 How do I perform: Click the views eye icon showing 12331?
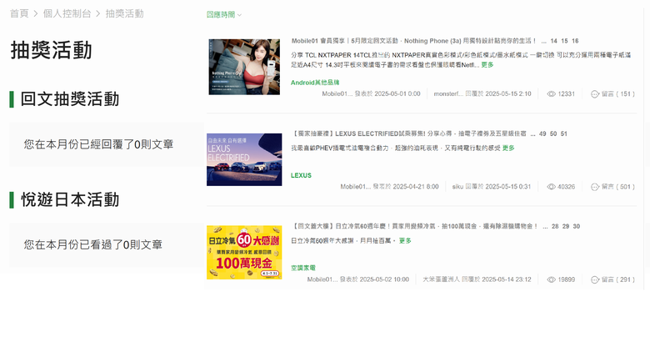(x=552, y=94)
